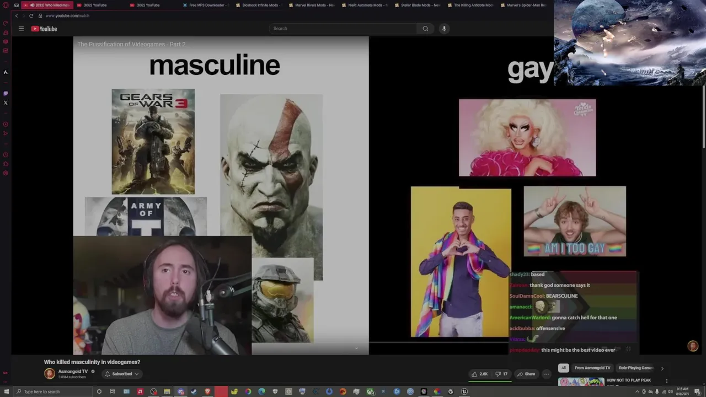Viewport: 706px width, 397px height.
Task: Open the Asmongold TV channel link
Action: 73,372
